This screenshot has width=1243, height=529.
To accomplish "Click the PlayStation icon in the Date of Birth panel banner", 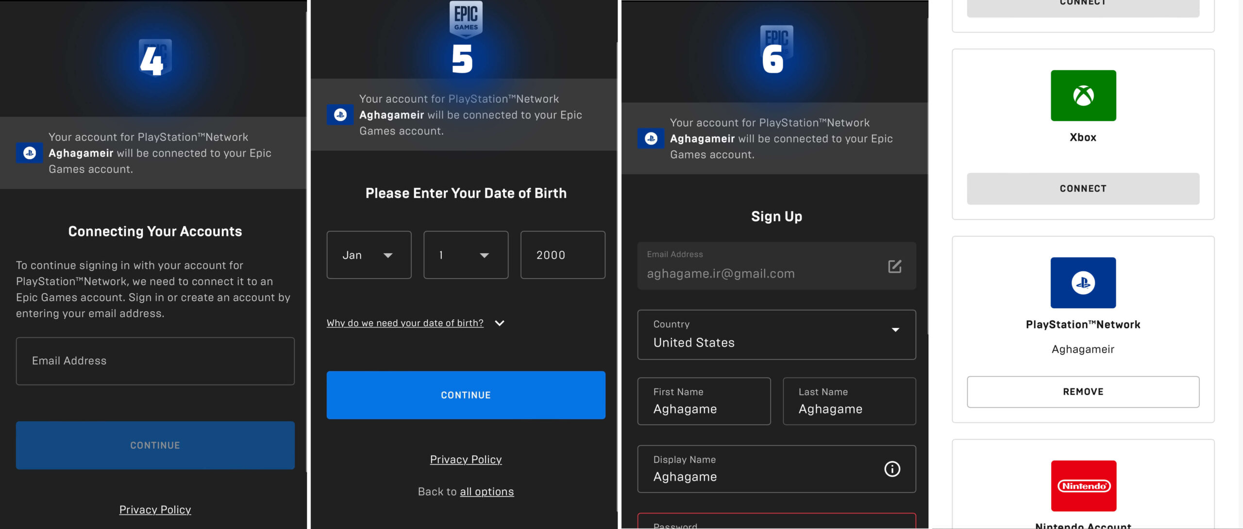I will tap(340, 115).
